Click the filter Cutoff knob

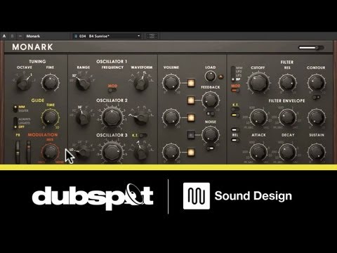coord(258,83)
